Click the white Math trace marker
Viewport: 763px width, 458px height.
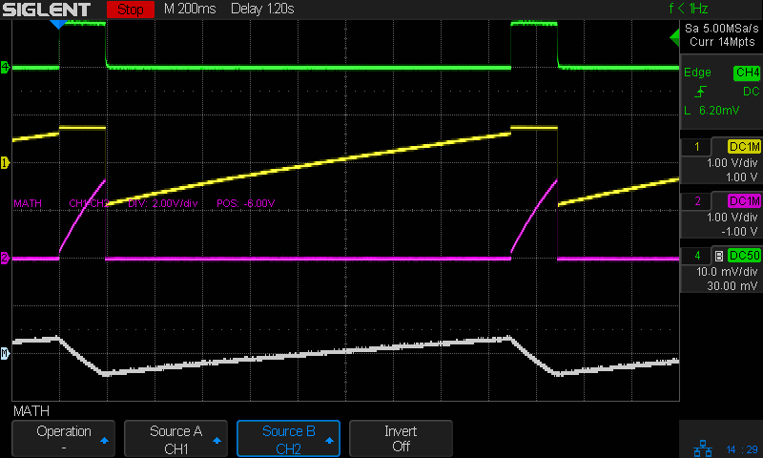(x=5, y=354)
